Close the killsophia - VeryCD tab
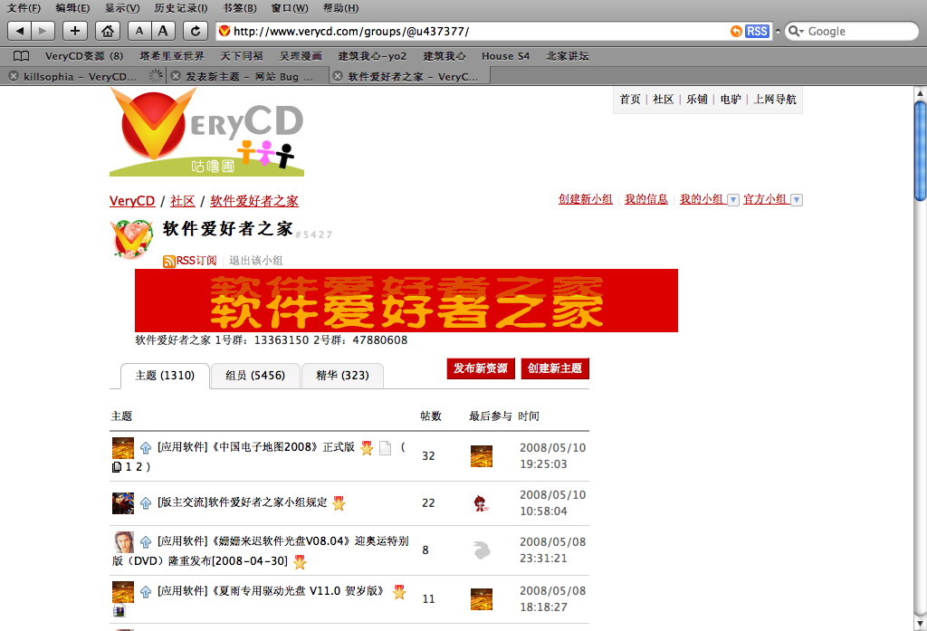The width and height of the screenshot is (927, 631). point(14,76)
